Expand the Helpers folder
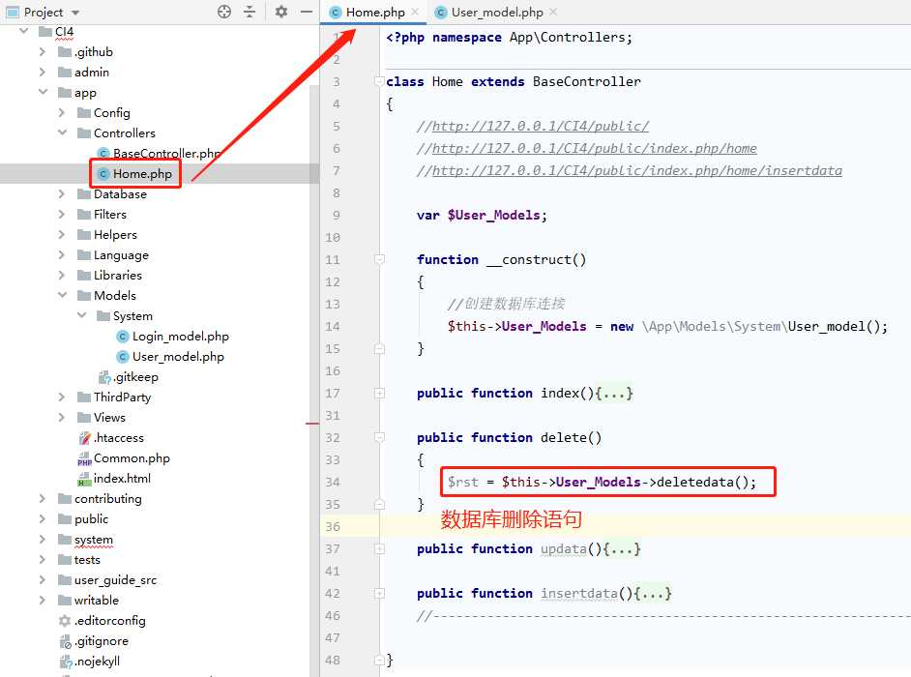This screenshot has width=911, height=677. pos(62,234)
